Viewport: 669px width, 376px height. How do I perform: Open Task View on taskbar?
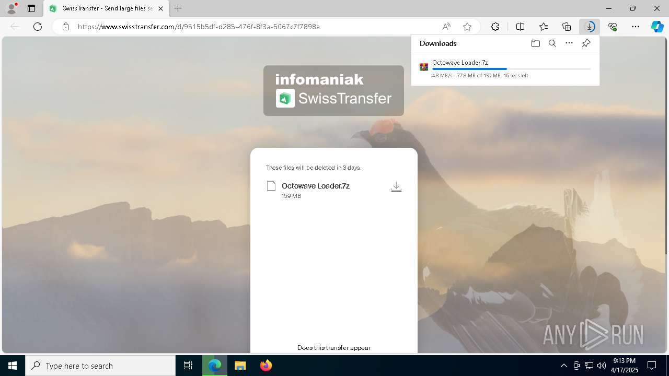tap(188, 366)
